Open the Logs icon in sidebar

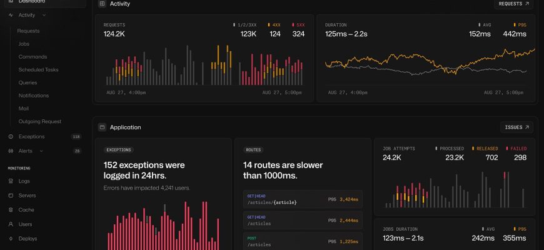click(x=11, y=181)
